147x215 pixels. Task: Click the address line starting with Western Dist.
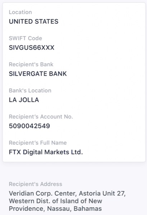56,201
